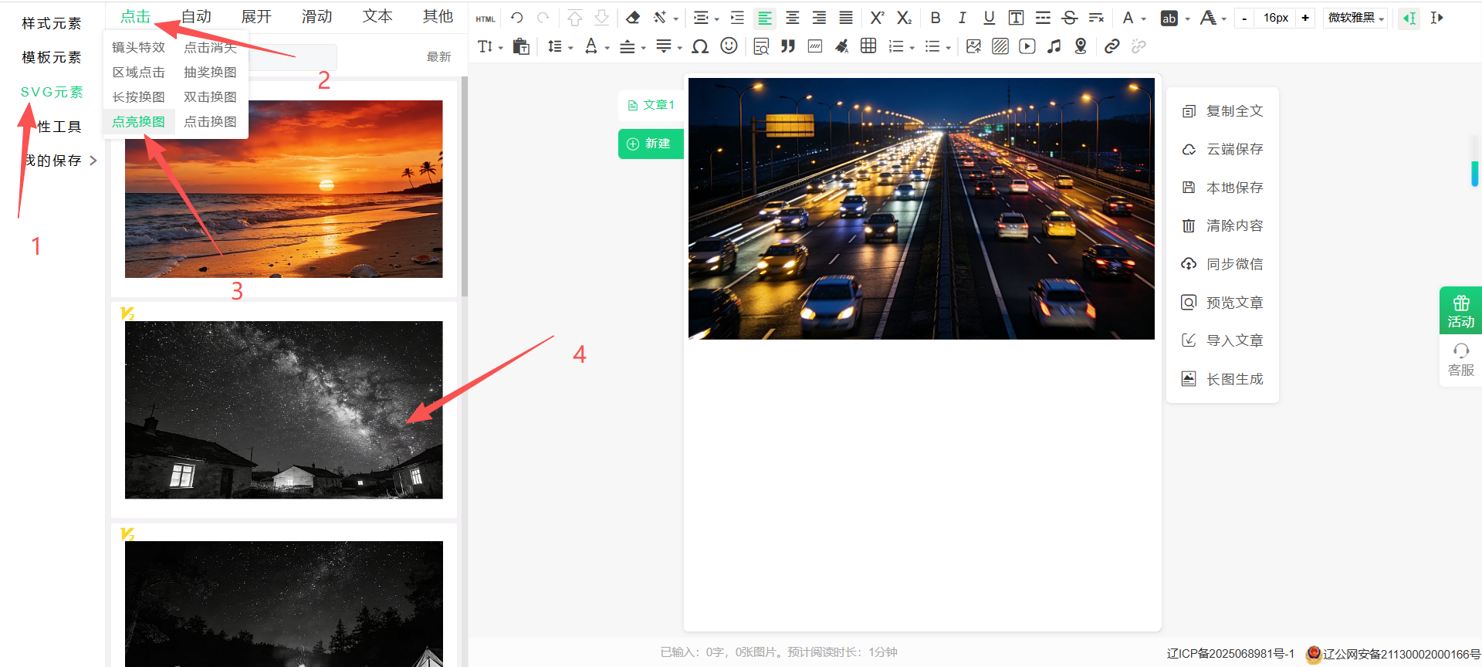Toggle bold formatting
Viewport: 1482px width, 667px height.
936,18
